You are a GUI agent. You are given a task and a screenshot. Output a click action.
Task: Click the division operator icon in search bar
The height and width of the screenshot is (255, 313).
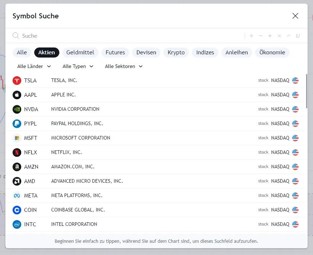pos(251,36)
